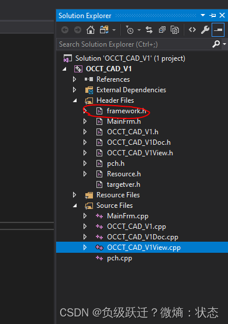The width and height of the screenshot is (228, 324).
Task: Click the pch.cpp C++ file icon
Action: 99,258
